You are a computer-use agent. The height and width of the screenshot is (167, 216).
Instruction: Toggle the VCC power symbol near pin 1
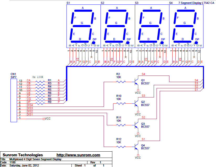tap(44, 118)
